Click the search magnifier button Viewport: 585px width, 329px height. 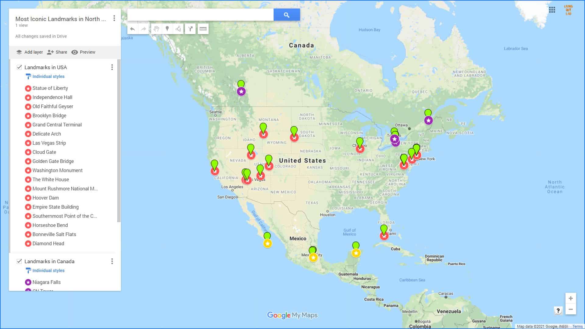click(x=286, y=14)
